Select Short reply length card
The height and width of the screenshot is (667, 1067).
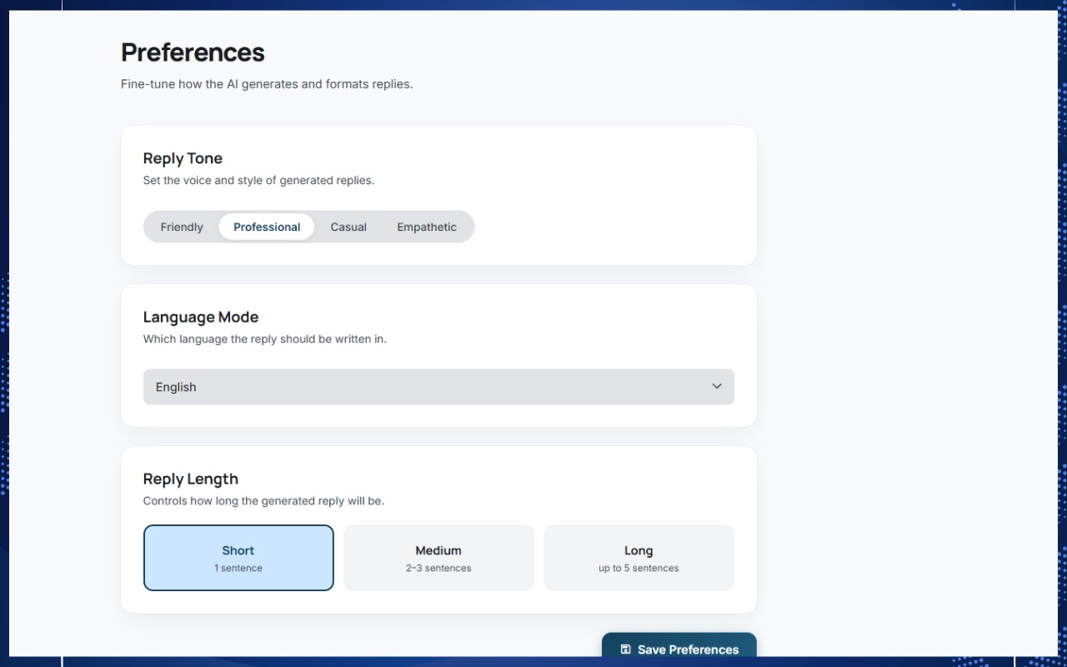(238, 558)
